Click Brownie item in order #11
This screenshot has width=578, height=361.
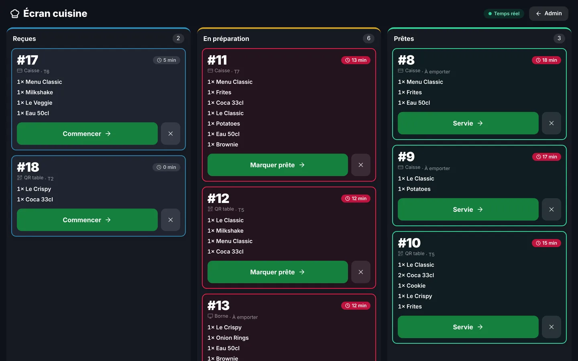[x=223, y=144]
